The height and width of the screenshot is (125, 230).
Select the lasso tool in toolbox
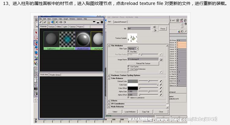pyautogui.click(x=36, y=37)
